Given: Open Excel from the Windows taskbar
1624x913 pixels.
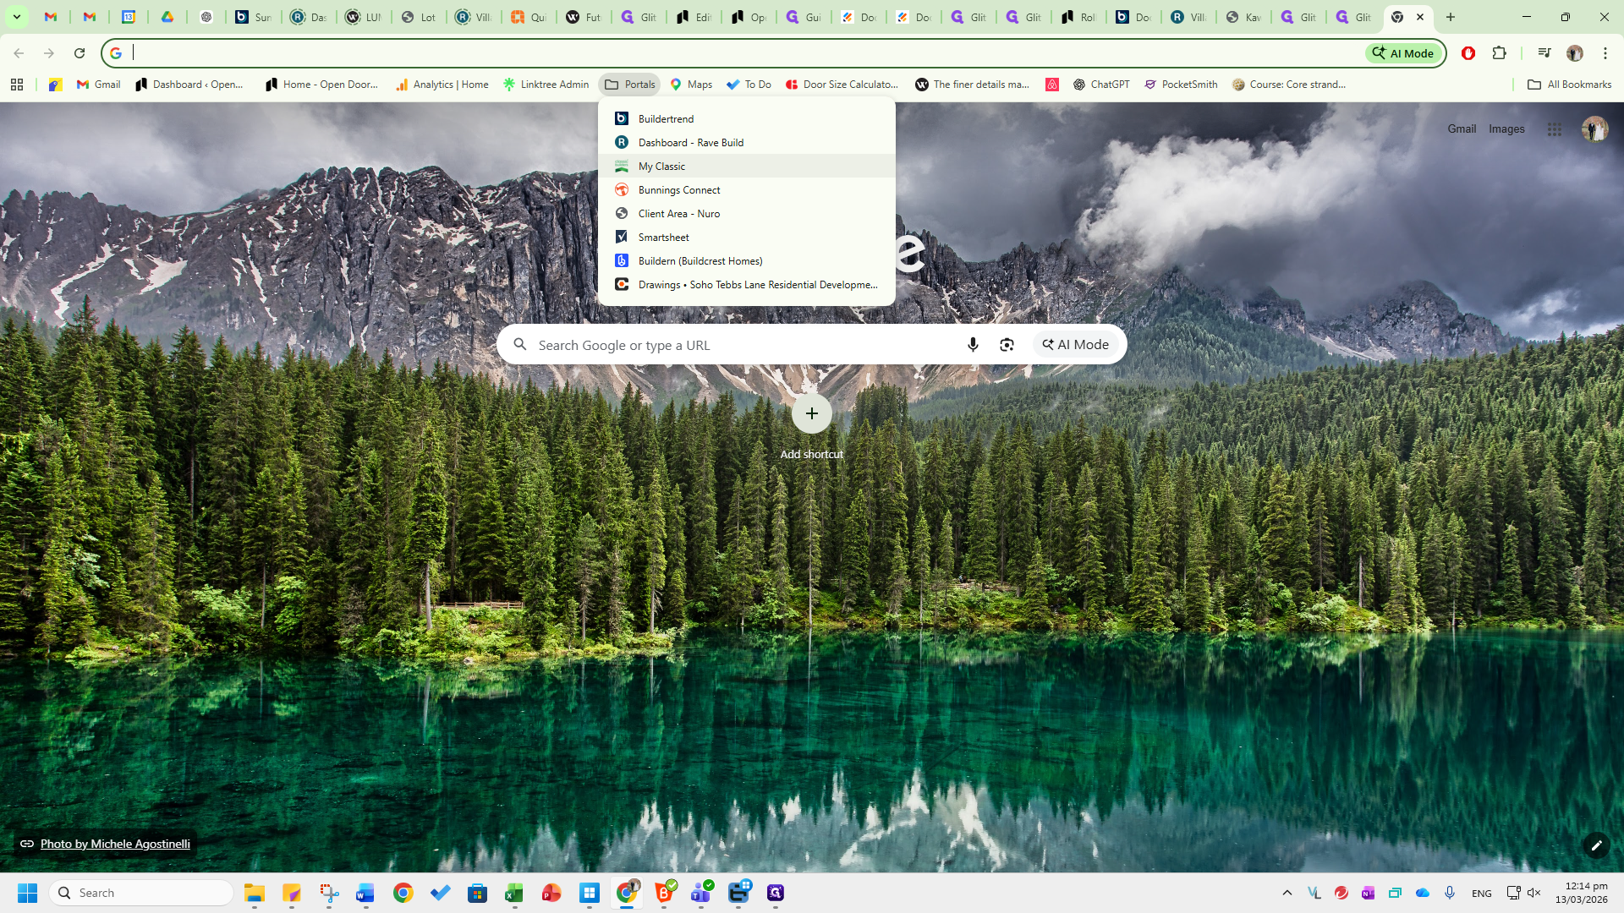Looking at the screenshot, I should 514,893.
